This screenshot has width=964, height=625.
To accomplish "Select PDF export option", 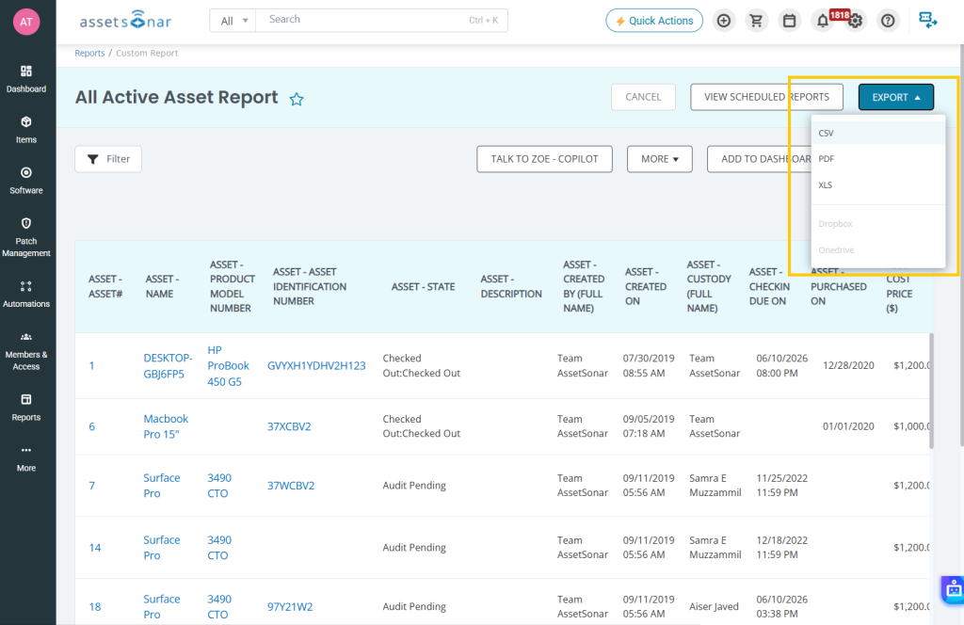I will 878,158.
